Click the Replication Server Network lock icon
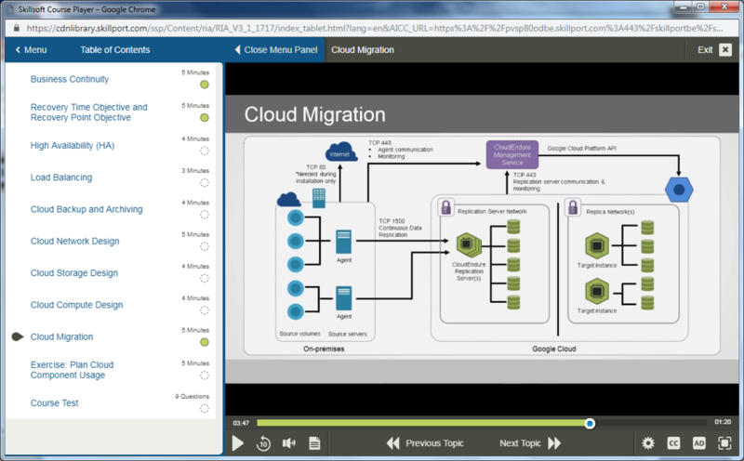744x461 pixels. pos(445,207)
